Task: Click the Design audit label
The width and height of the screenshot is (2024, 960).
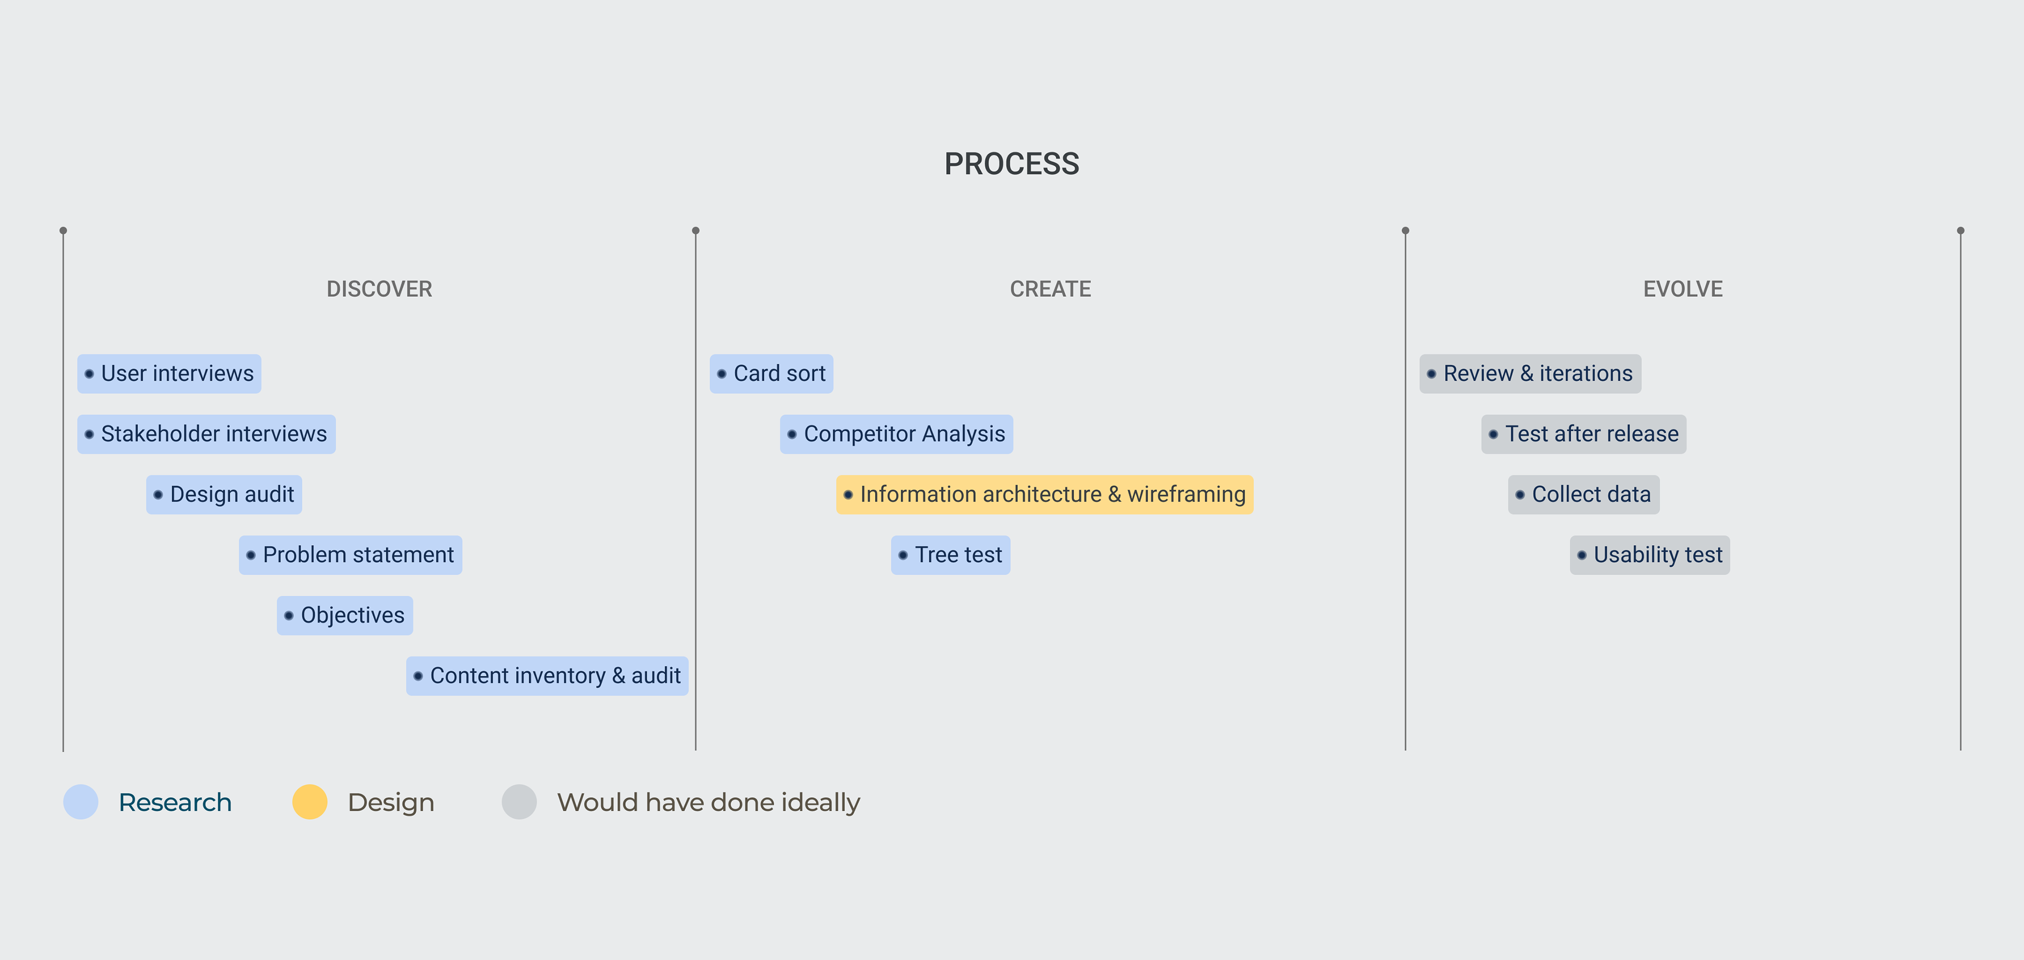Action: point(224,494)
